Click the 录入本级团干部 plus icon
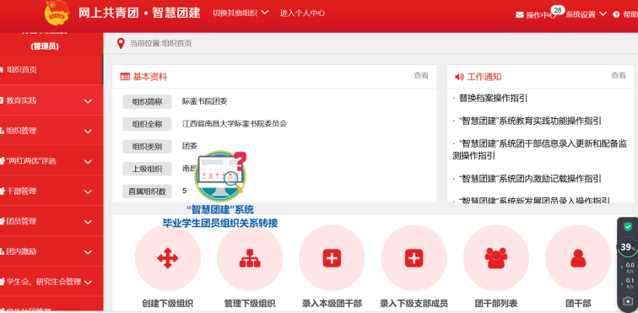Screen dimensions: 638x313 (x=332, y=258)
